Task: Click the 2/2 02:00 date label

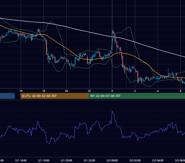Action: (x=135, y=160)
